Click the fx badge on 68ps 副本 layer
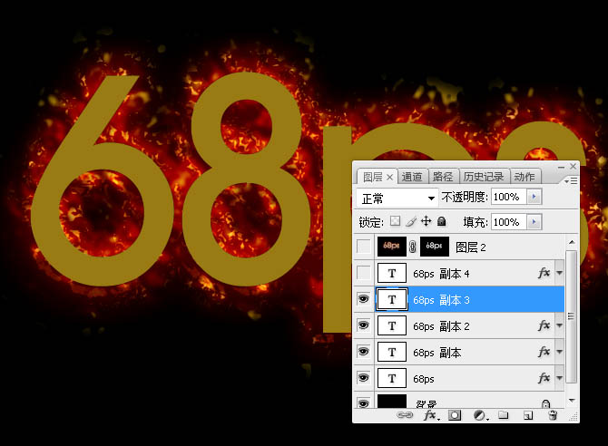This screenshot has height=446, width=608. (x=544, y=352)
